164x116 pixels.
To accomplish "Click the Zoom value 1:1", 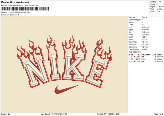I will [x=159, y=11].
